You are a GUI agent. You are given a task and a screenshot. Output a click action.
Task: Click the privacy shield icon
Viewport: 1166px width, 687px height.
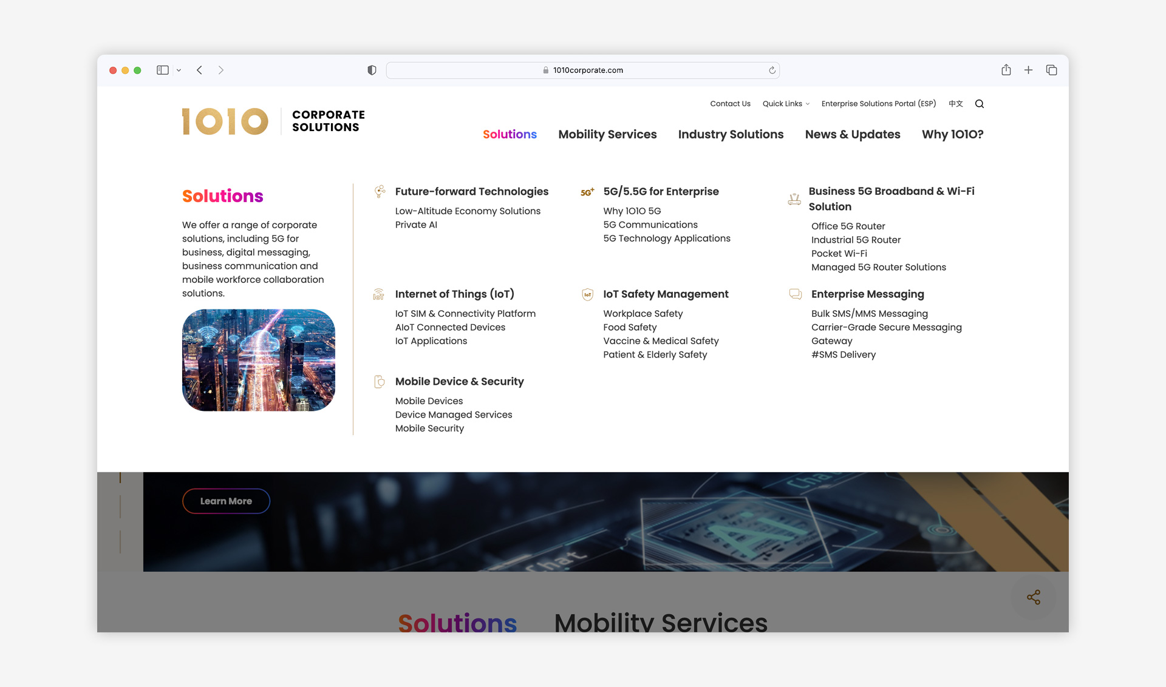(x=372, y=70)
